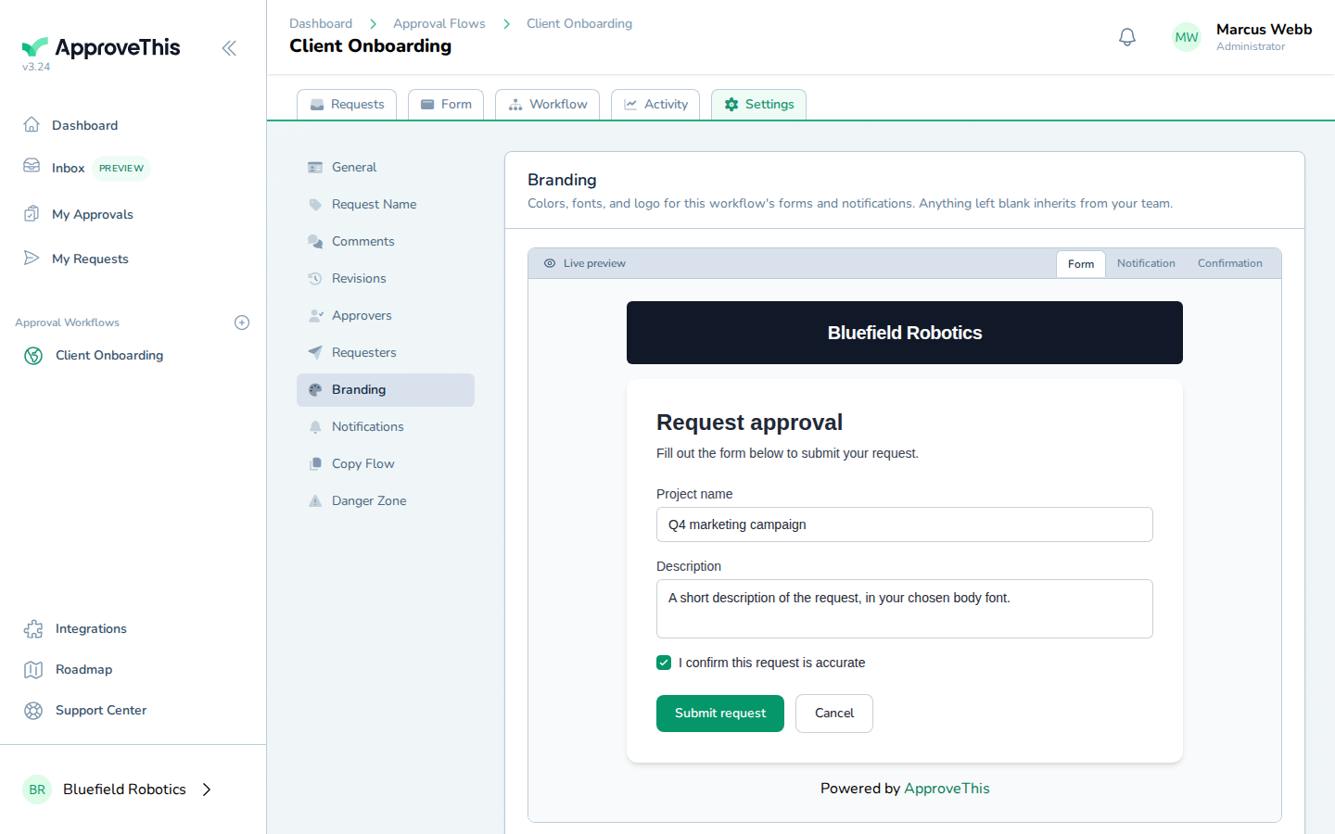1335x834 pixels.
Task: Click the 'Administrator' role label
Action: coord(1251,46)
